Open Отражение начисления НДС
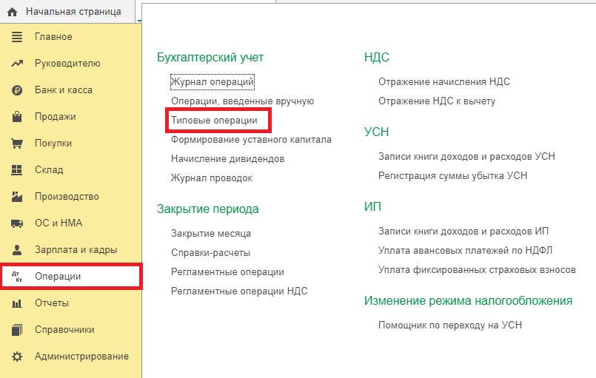This screenshot has height=378, width=596. click(444, 81)
